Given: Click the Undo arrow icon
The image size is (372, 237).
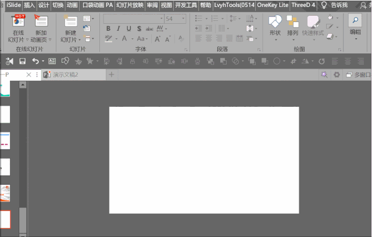Looking at the screenshot, I should [35, 61].
